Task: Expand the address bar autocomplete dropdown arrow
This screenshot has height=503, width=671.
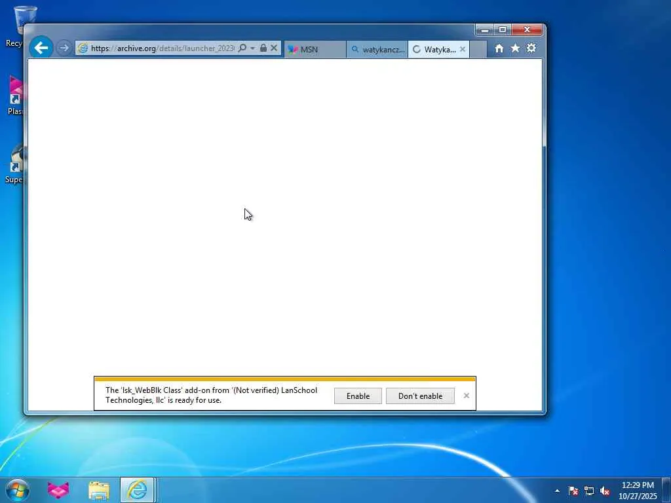Action: (x=252, y=48)
